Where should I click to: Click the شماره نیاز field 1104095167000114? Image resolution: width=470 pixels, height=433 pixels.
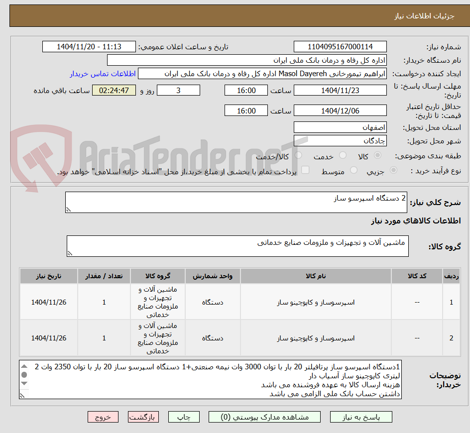tap(340, 47)
